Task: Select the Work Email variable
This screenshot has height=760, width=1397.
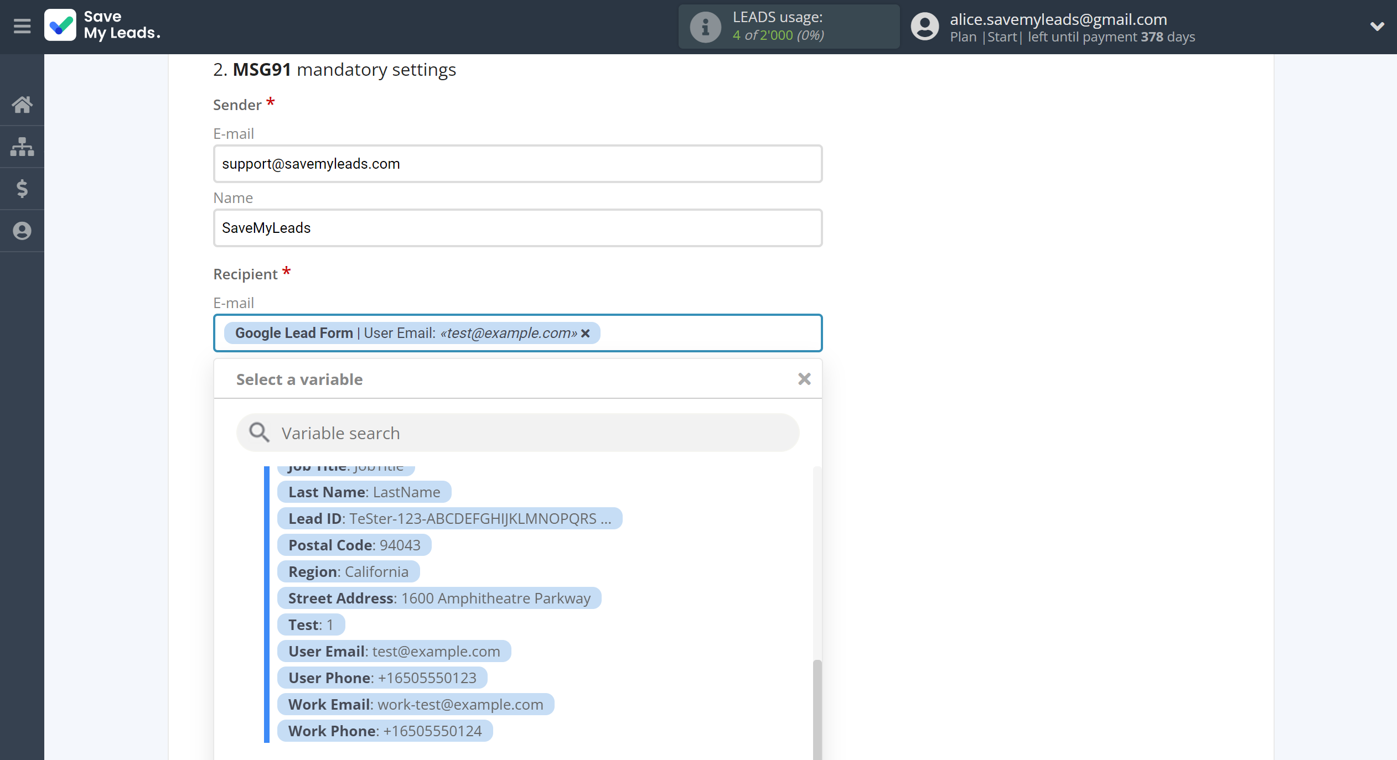Action: 416,704
